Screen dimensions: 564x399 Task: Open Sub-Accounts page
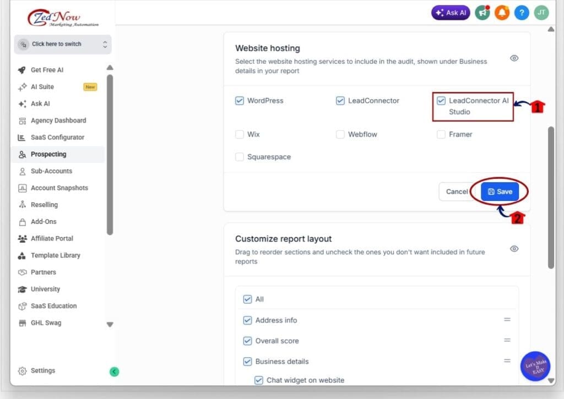(51, 172)
